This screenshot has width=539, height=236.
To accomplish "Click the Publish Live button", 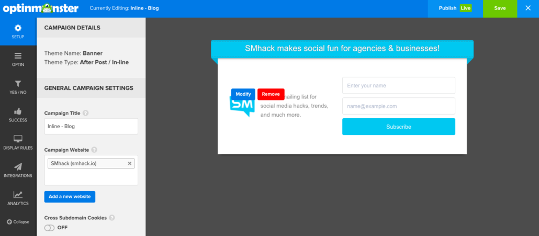I will [455, 8].
